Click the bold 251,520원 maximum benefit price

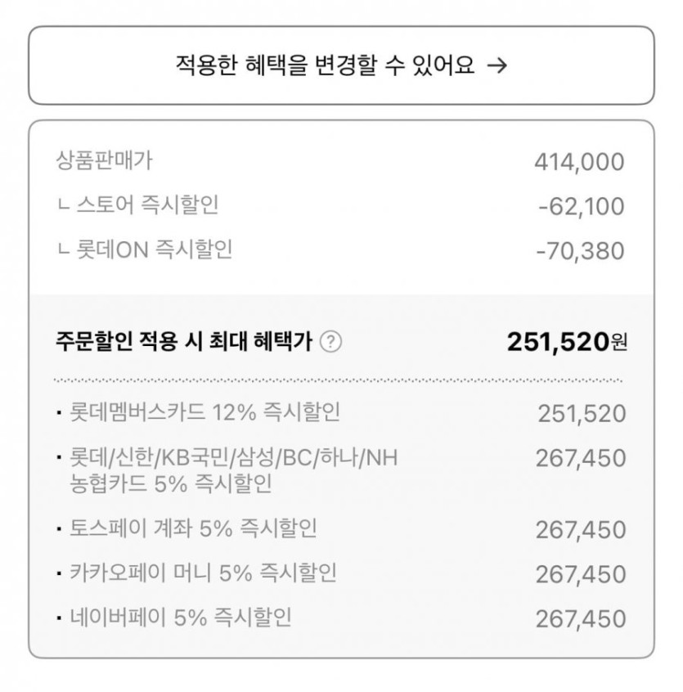pos(567,341)
